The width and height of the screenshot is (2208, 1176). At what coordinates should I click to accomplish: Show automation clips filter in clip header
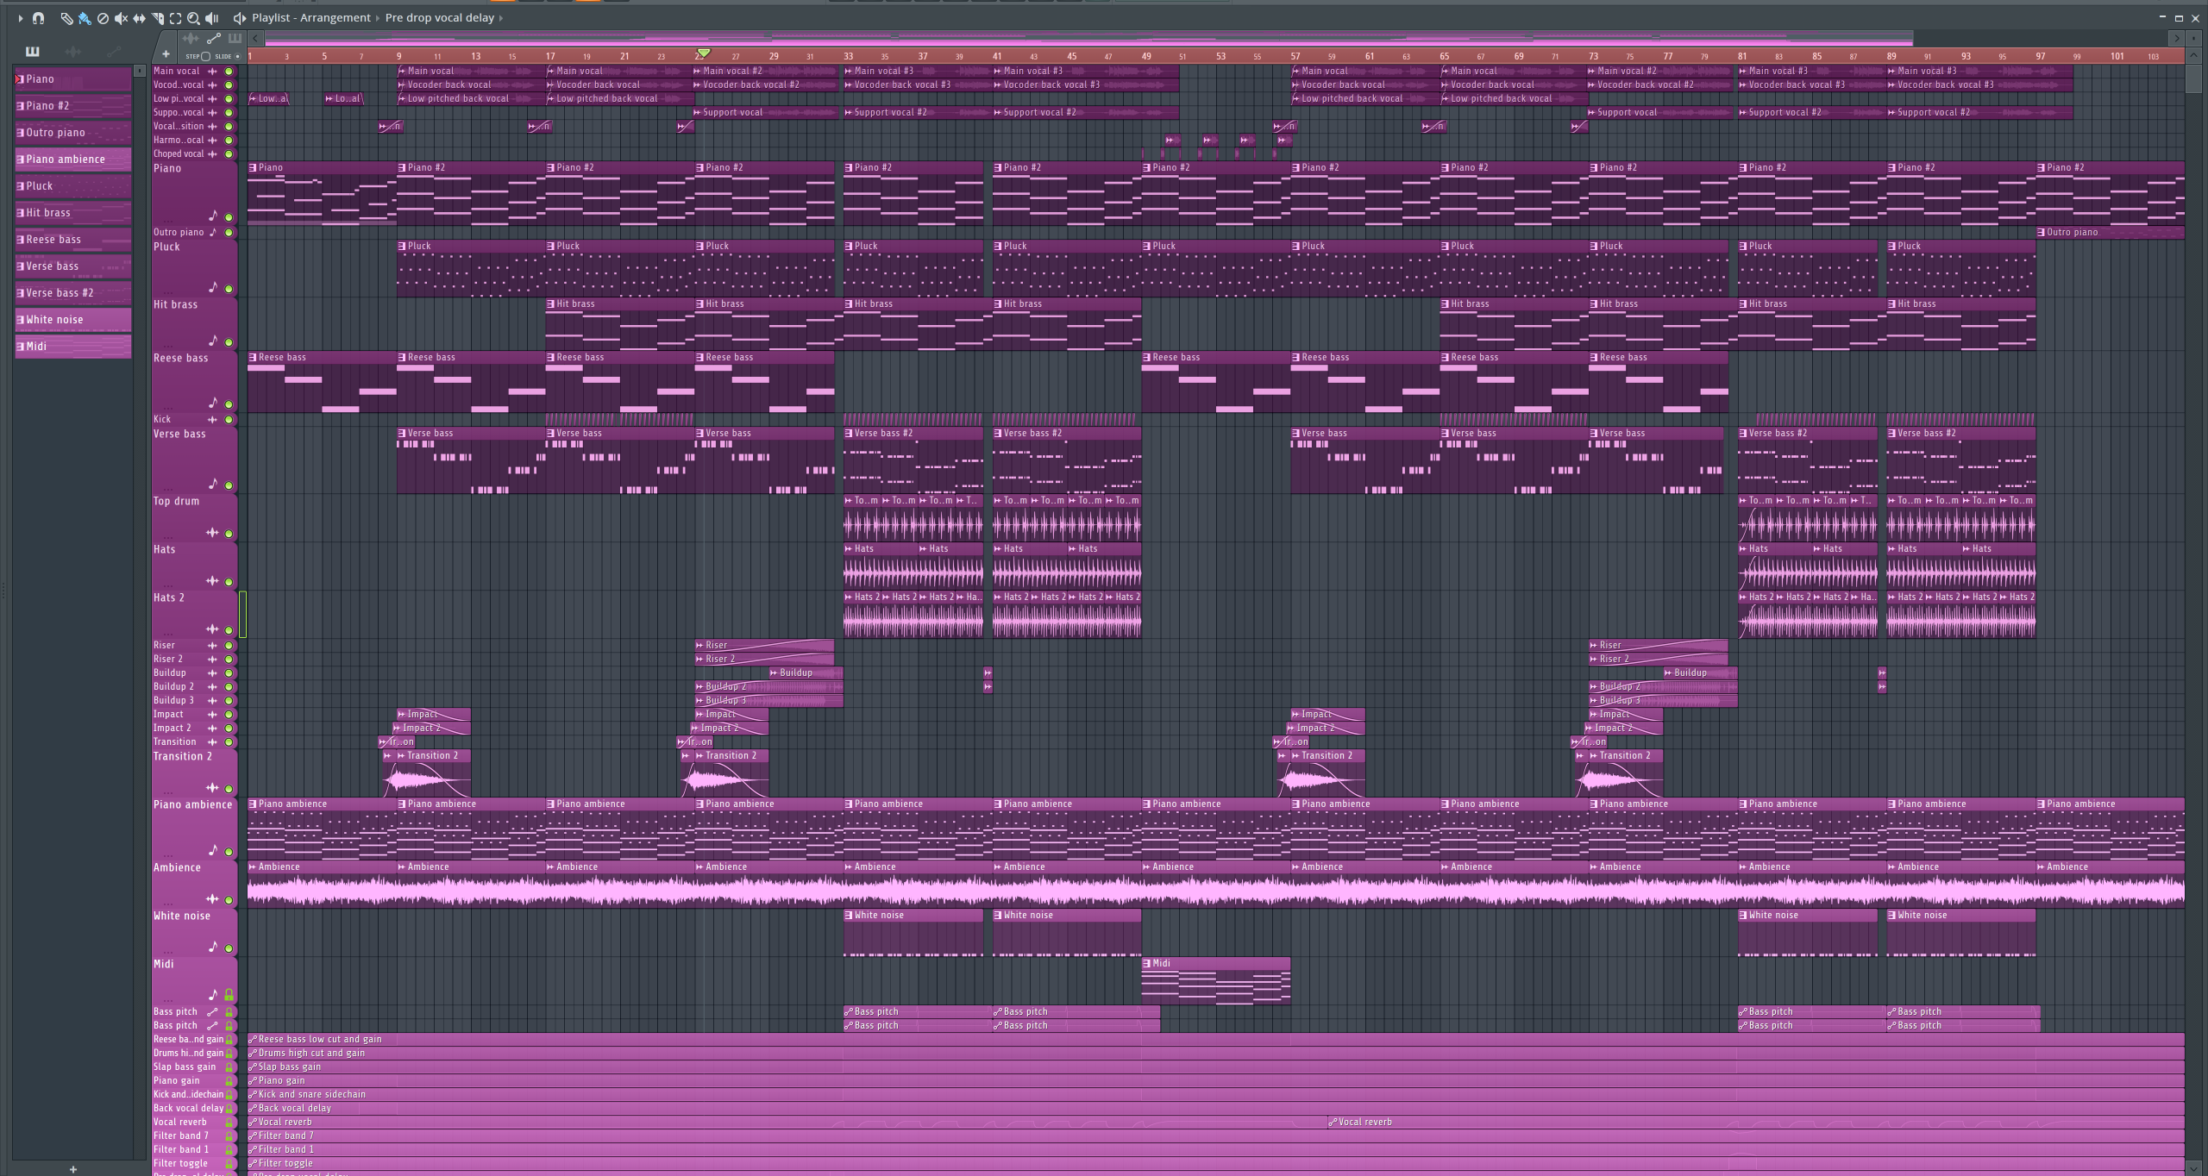tap(213, 38)
